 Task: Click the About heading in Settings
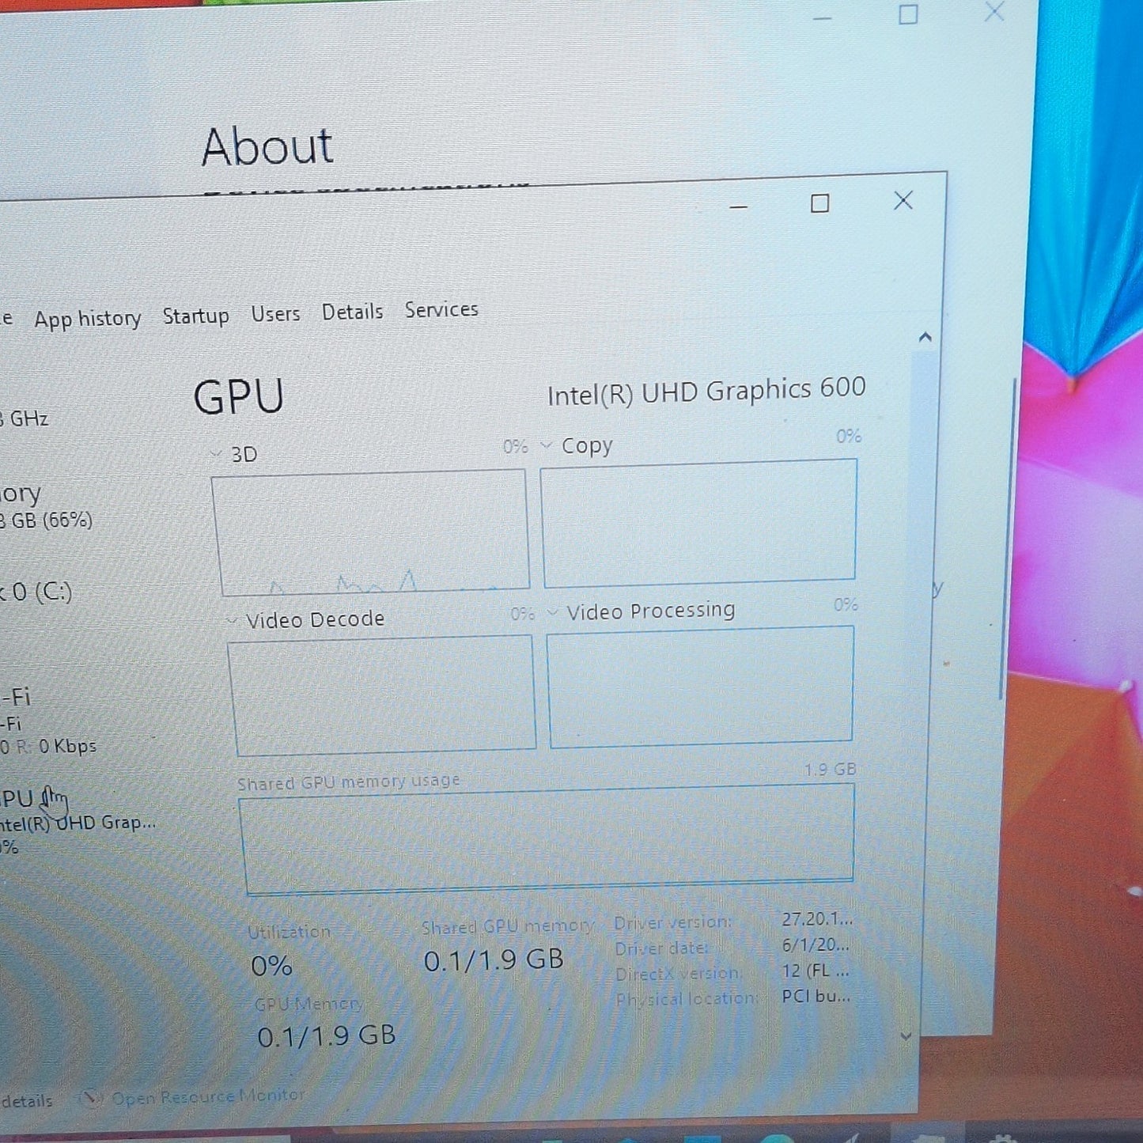(x=267, y=146)
